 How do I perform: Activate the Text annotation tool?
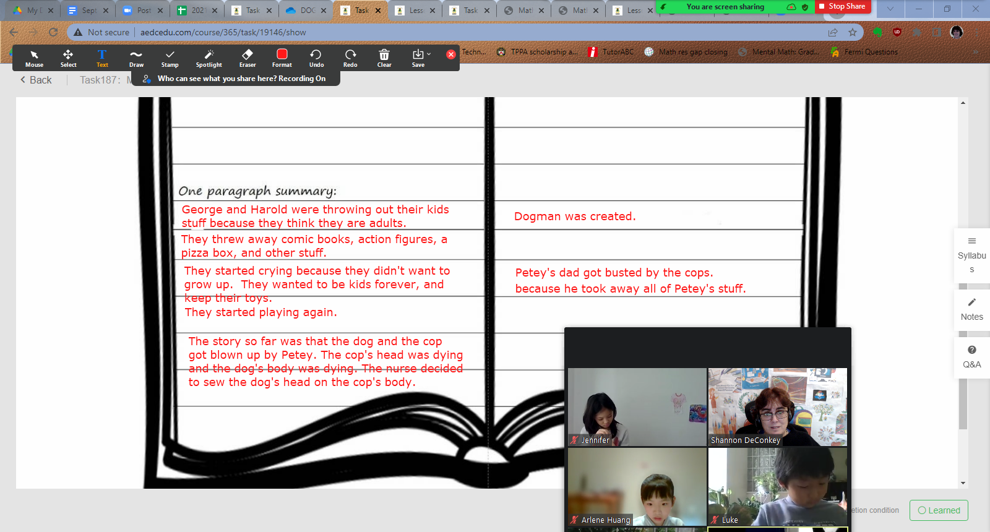pos(102,58)
